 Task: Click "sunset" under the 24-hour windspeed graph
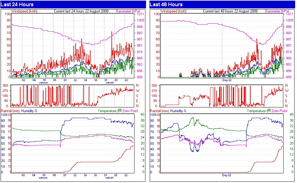click(110, 83)
